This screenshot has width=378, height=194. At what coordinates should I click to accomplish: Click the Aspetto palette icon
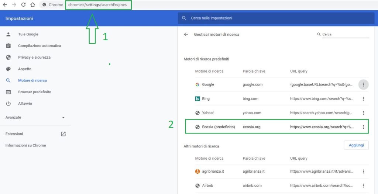pyautogui.click(x=8, y=69)
